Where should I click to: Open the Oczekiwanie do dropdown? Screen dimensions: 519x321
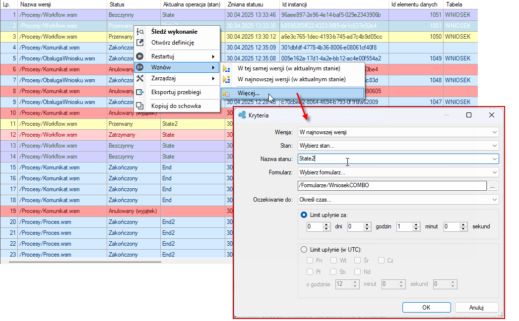click(x=398, y=200)
